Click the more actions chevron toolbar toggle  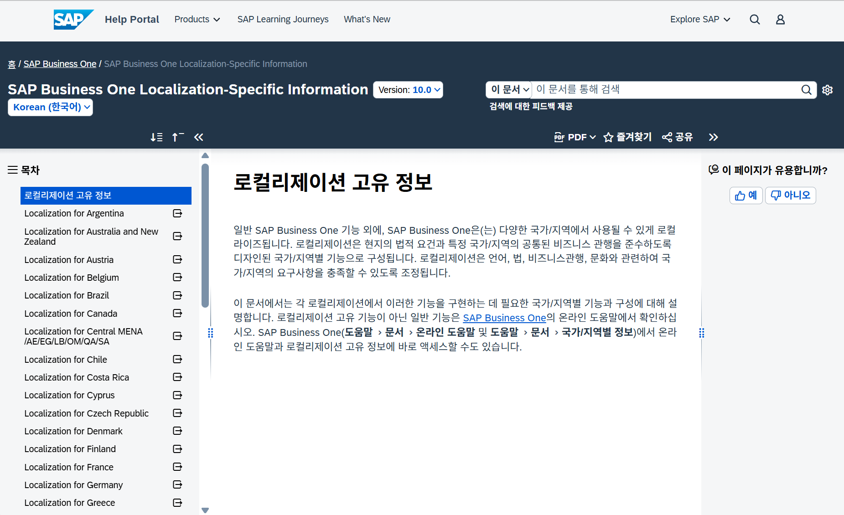click(x=713, y=137)
